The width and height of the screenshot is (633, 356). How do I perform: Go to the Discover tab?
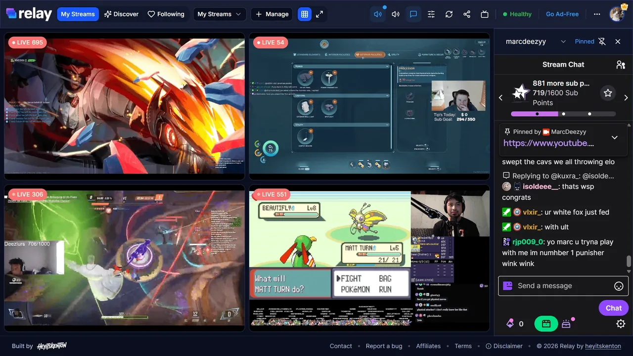pos(121,14)
